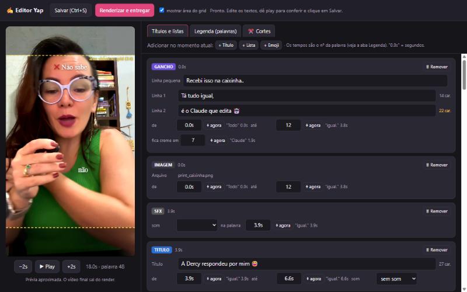Viewport: 467px width, 292px height.
Task: Click the GANCHO badge label
Action: tap(163, 67)
